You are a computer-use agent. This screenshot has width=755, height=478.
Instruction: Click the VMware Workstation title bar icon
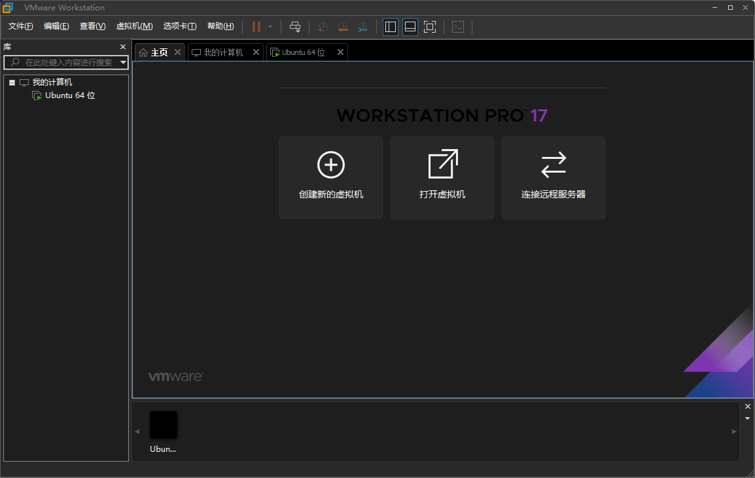[8, 8]
